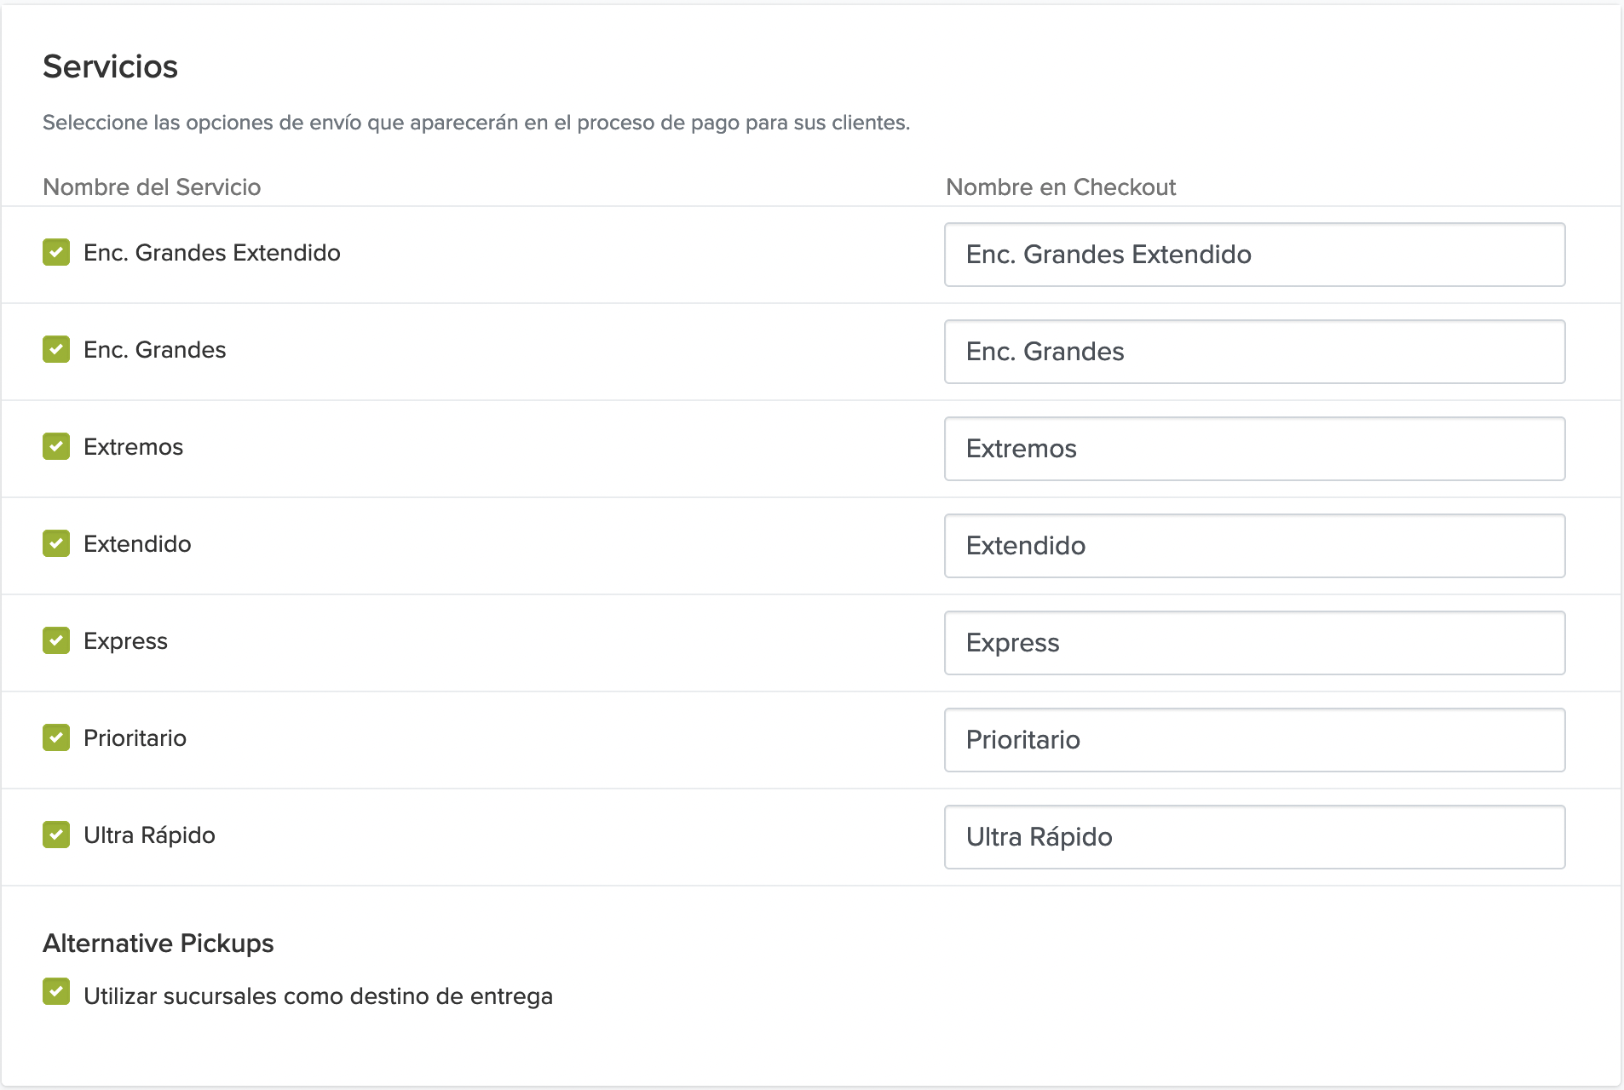The height and width of the screenshot is (1090, 1624).
Task: Disable the Extremos shipping service checkbox
Action: point(56,447)
